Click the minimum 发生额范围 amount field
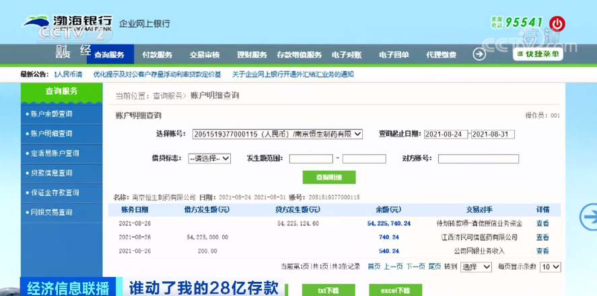This screenshot has width=597, height=296. point(311,159)
